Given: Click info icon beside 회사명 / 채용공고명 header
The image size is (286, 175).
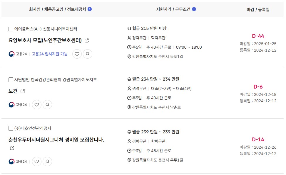Looking at the screenshot, I should click(x=90, y=9).
